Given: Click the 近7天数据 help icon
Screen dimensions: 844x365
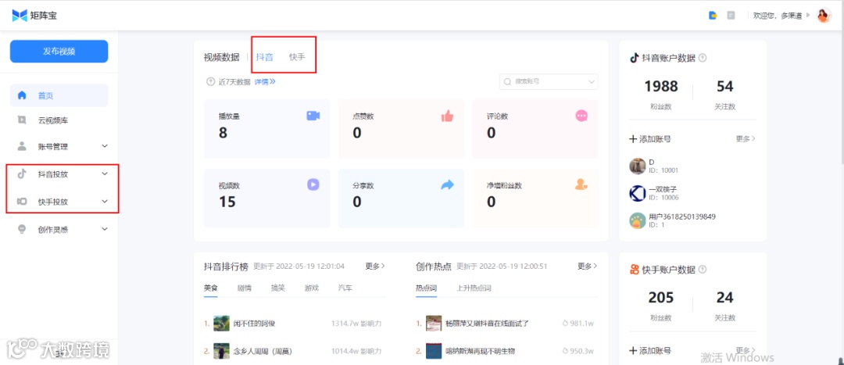Looking at the screenshot, I should point(211,82).
